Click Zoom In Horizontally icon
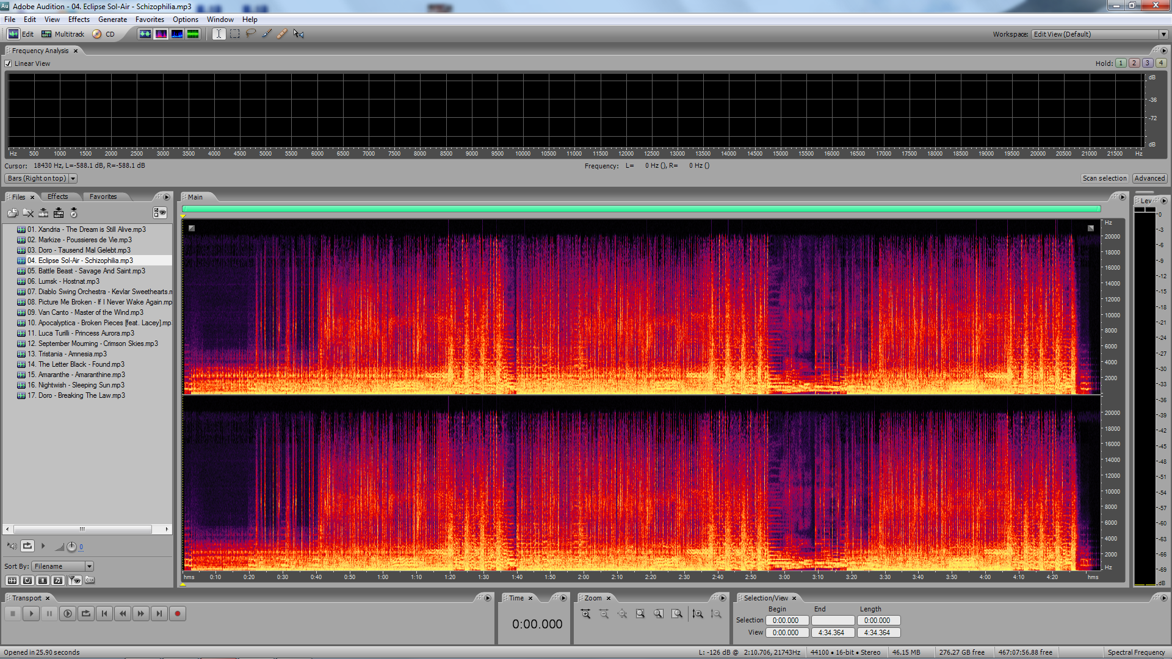This screenshot has width=1172, height=659. [585, 614]
